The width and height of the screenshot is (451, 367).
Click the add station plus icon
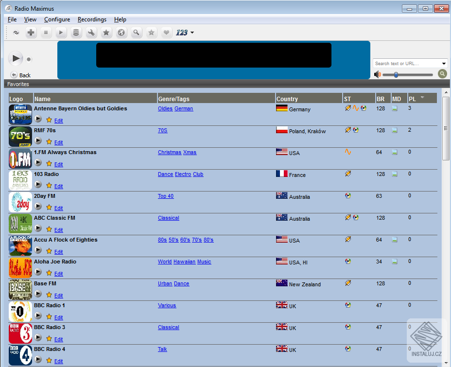(x=31, y=33)
